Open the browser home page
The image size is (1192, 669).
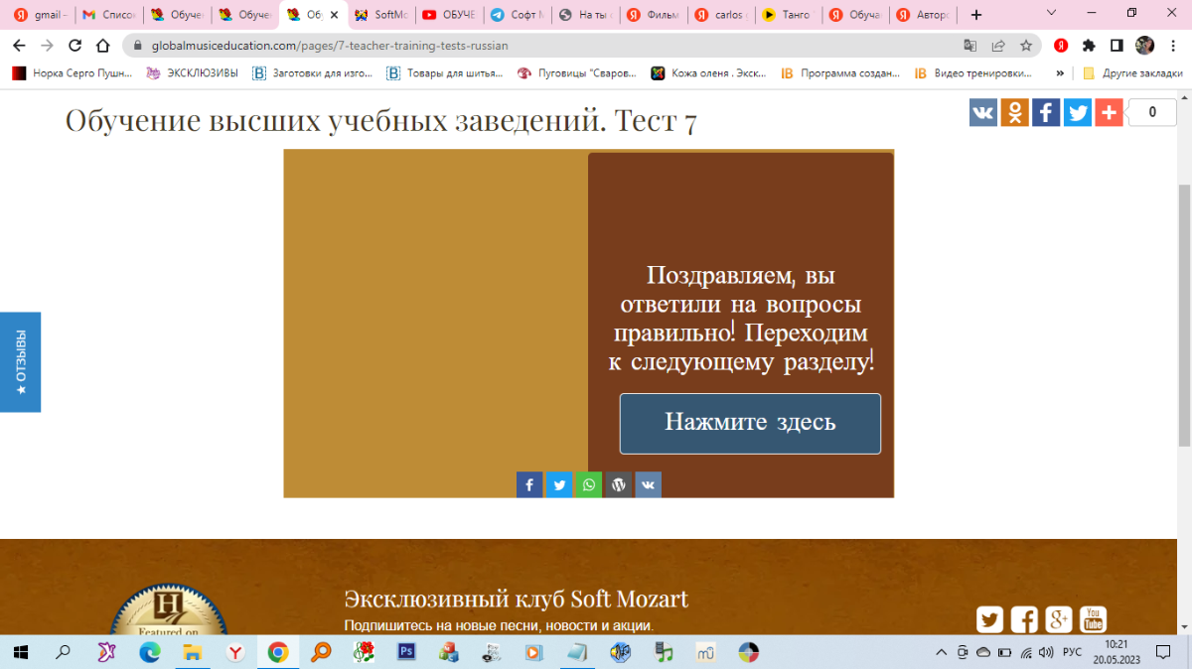102,46
